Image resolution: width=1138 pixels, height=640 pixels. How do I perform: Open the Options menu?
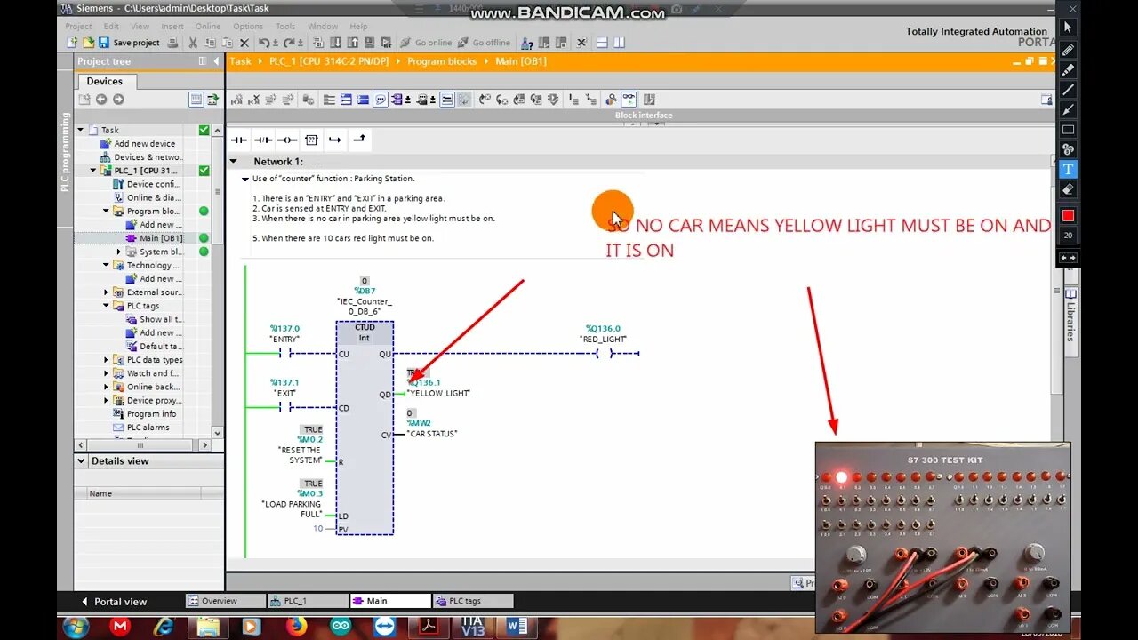(248, 27)
